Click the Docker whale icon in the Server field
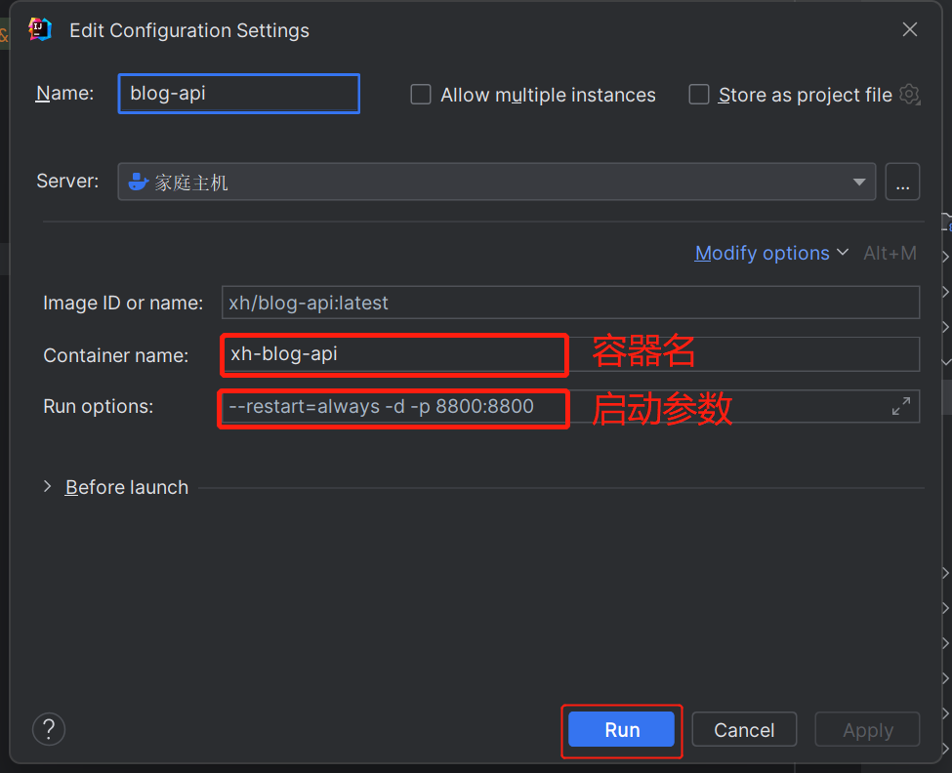Image resolution: width=952 pixels, height=773 pixels. click(139, 183)
